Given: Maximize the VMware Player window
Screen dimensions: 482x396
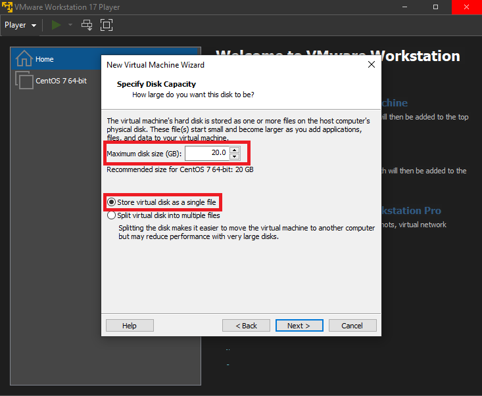Looking at the screenshot, I should 436,7.
